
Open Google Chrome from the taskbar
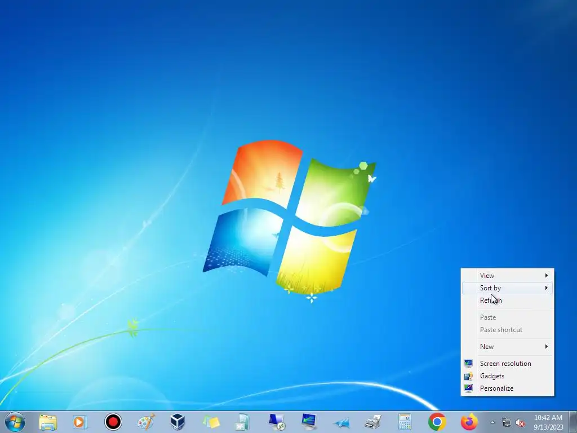[x=437, y=422]
